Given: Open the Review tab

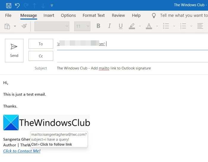Looking at the screenshot, I should pos(118,15).
